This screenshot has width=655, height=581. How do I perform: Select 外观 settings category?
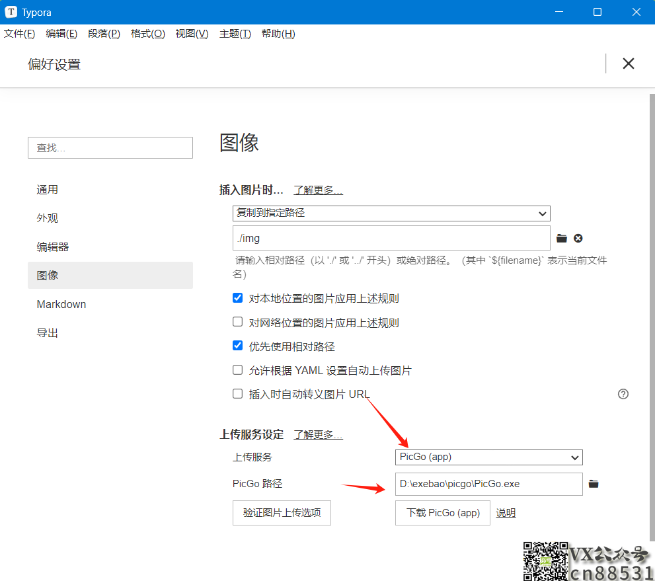click(110, 218)
